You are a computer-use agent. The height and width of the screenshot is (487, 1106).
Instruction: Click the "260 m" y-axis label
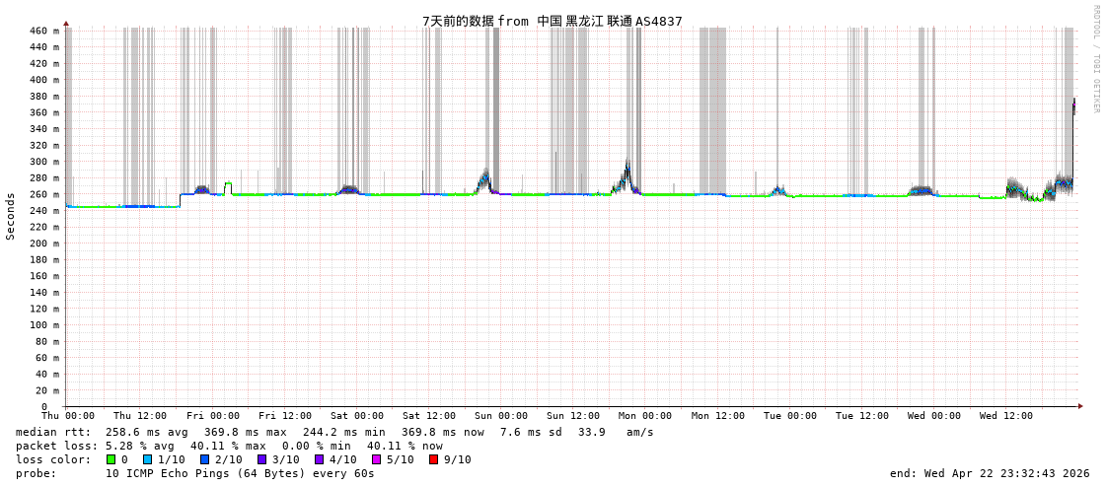(x=43, y=194)
